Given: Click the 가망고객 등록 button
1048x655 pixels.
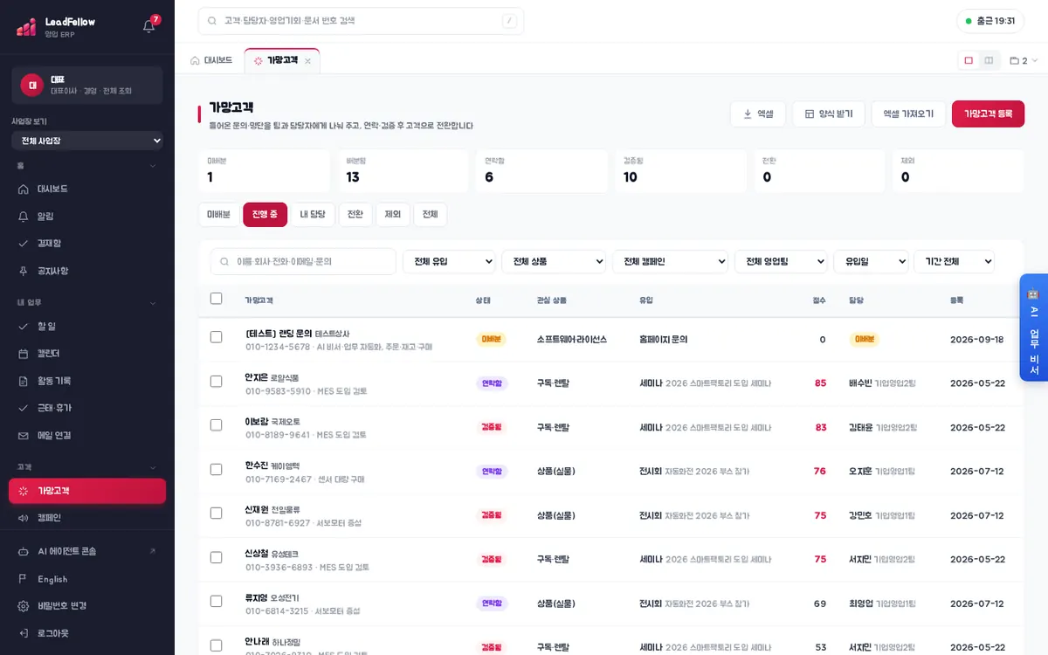Looking at the screenshot, I should [988, 114].
